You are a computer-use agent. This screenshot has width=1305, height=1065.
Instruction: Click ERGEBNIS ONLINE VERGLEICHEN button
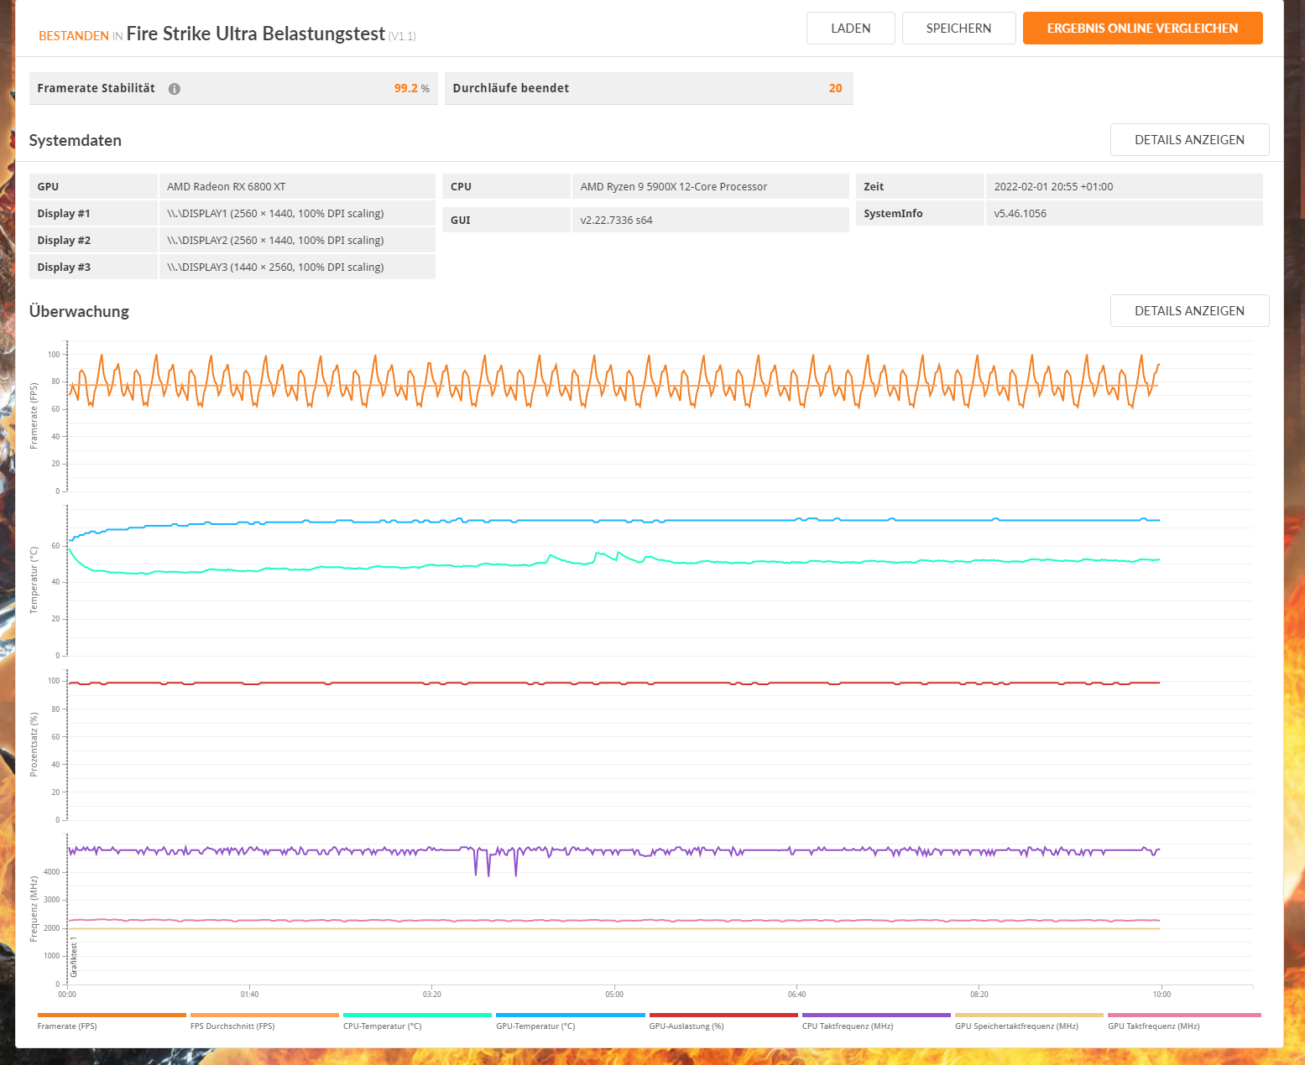click(1142, 29)
